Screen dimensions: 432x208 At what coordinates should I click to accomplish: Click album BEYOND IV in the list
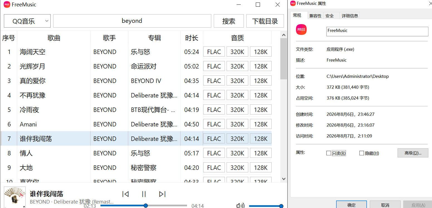[146, 81]
